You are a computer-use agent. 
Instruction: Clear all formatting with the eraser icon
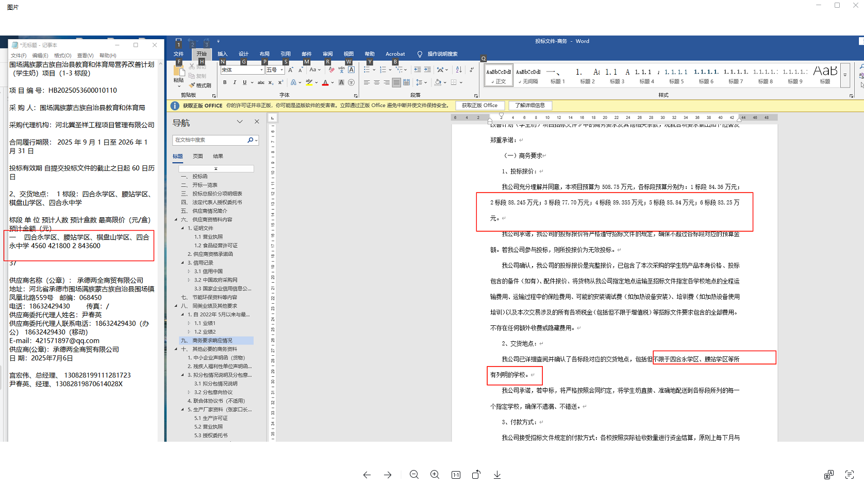click(331, 70)
